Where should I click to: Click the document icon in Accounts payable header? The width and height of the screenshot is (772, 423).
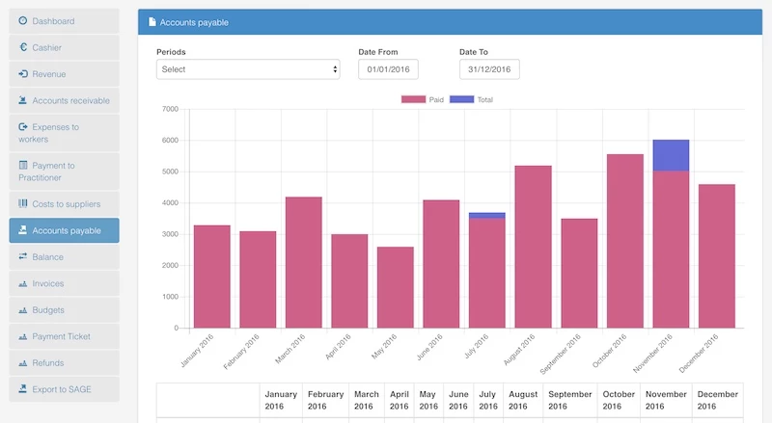pyautogui.click(x=152, y=22)
